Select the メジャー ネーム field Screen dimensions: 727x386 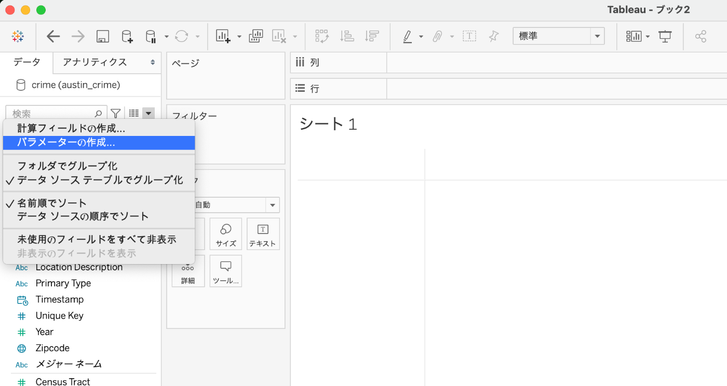point(69,364)
